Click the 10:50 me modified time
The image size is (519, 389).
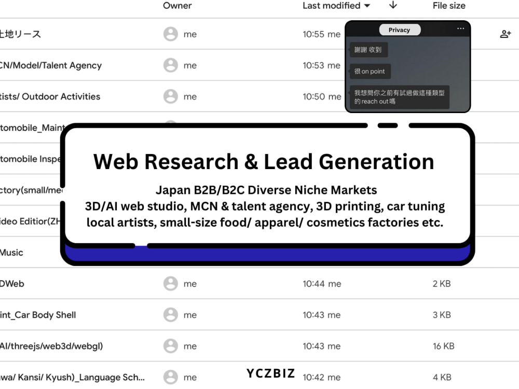322,96
